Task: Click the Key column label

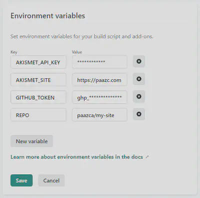Action: (x=14, y=52)
